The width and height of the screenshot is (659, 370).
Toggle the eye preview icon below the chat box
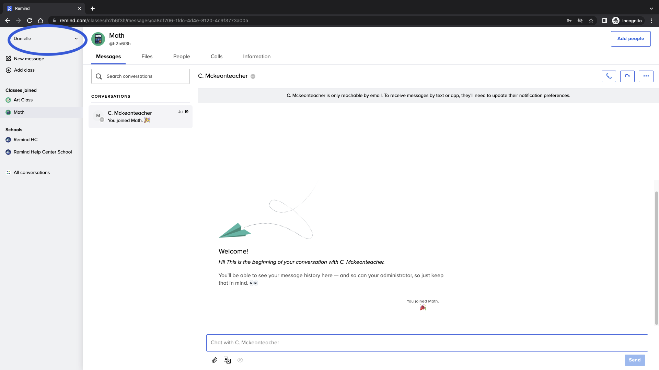[x=240, y=360]
